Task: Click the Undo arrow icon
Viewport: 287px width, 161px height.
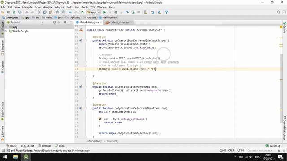Action: tap(27, 12)
